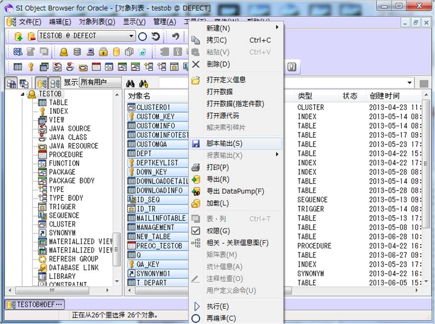Open the TESTOB @ DEFECT connection dropdown
The height and width of the screenshot is (324, 435).
[131, 37]
